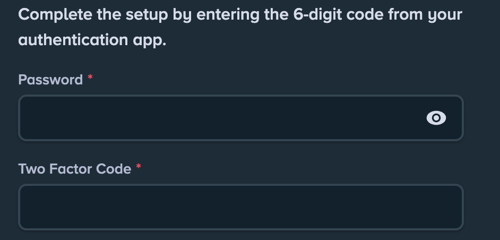
Task: Select the field for the authentication code
Action: (240, 207)
